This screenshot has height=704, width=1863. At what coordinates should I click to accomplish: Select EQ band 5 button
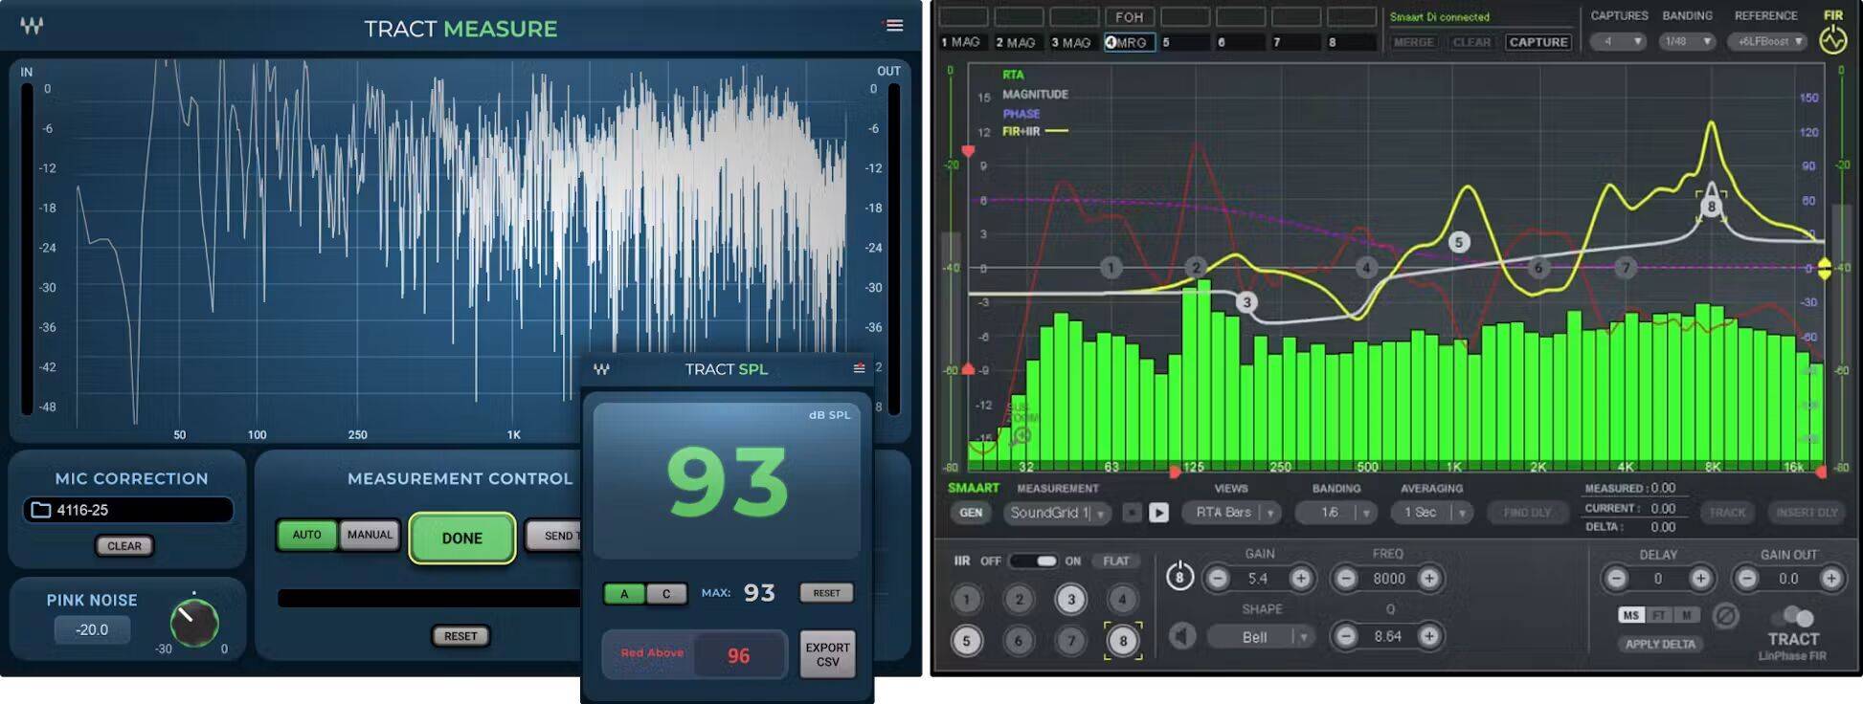[x=967, y=641]
